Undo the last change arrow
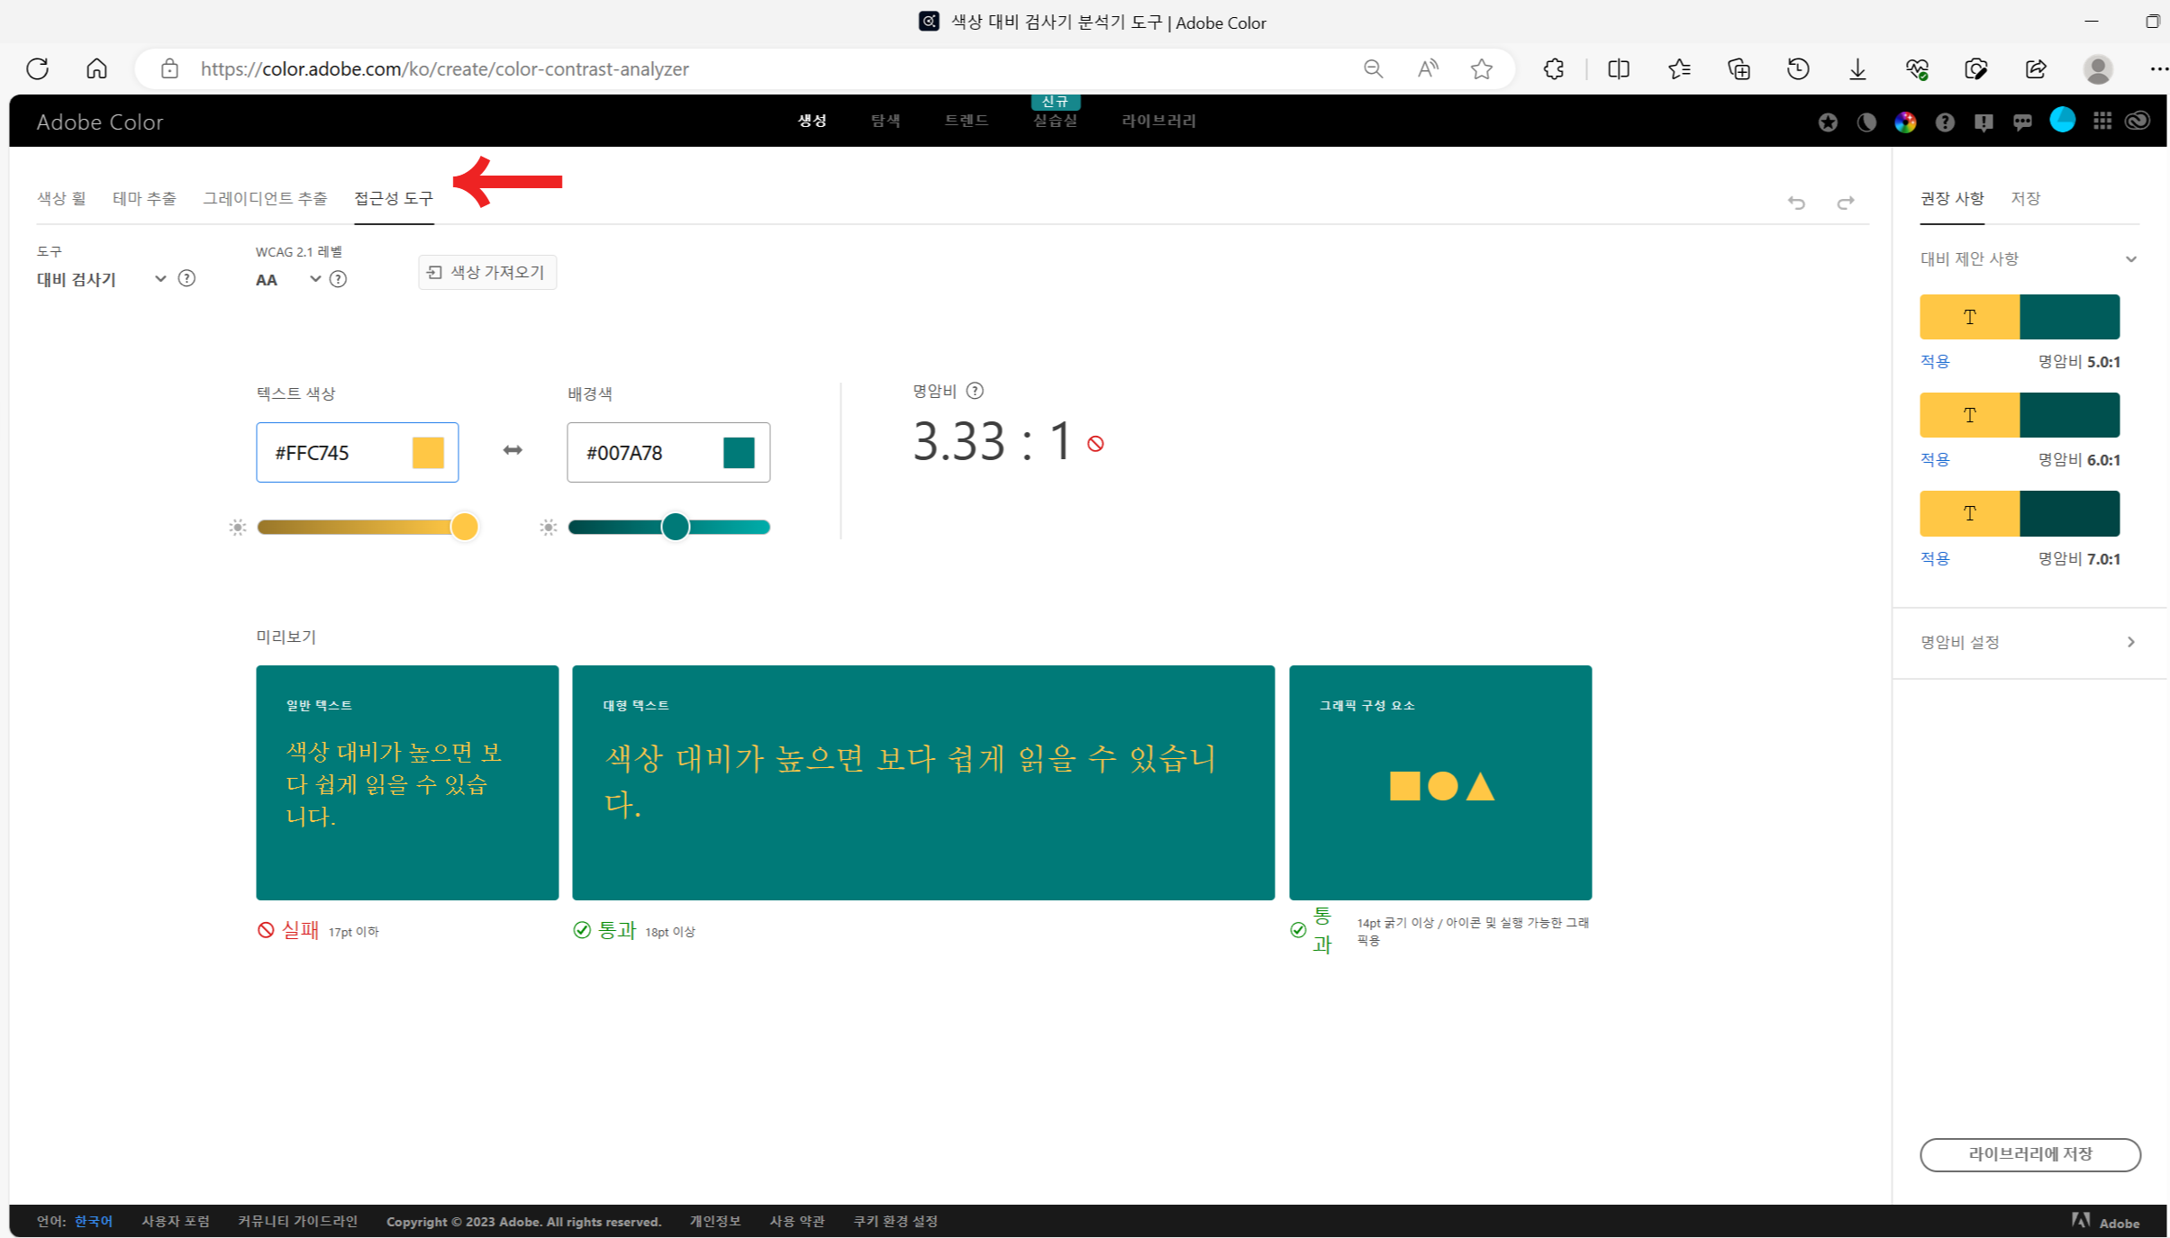The height and width of the screenshot is (1238, 2170). pyautogui.click(x=1796, y=203)
